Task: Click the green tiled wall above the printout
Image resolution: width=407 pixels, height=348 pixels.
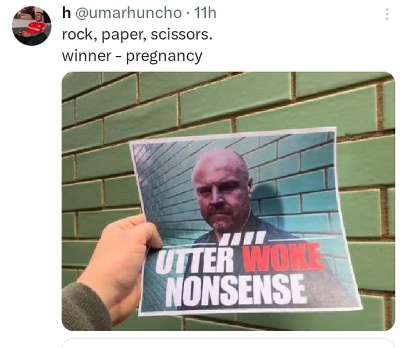Action: (229, 101)
